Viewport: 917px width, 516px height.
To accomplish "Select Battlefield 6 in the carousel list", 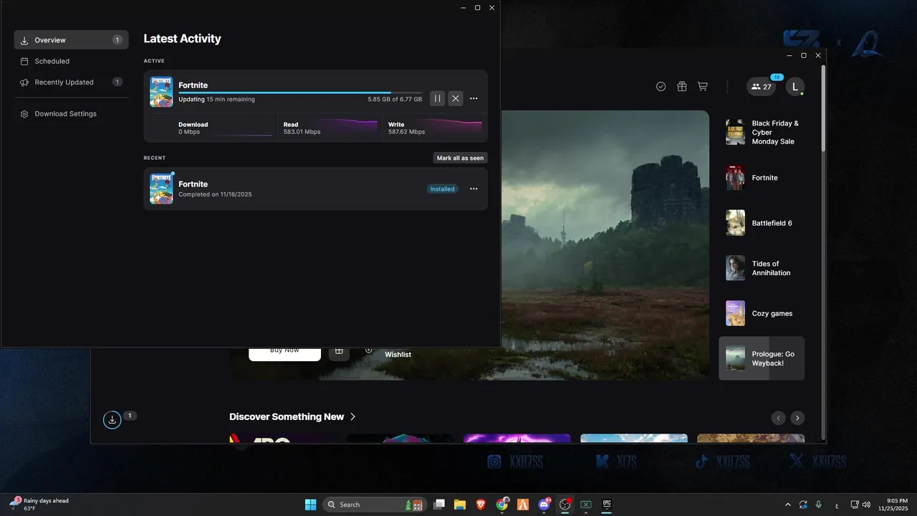I will click(x=762, y=223).
